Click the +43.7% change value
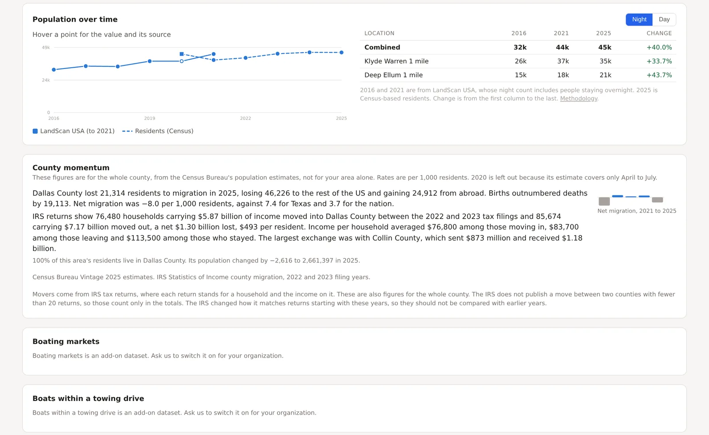The height and width of the screenshot is (435, 709). [x=659, y=75]
